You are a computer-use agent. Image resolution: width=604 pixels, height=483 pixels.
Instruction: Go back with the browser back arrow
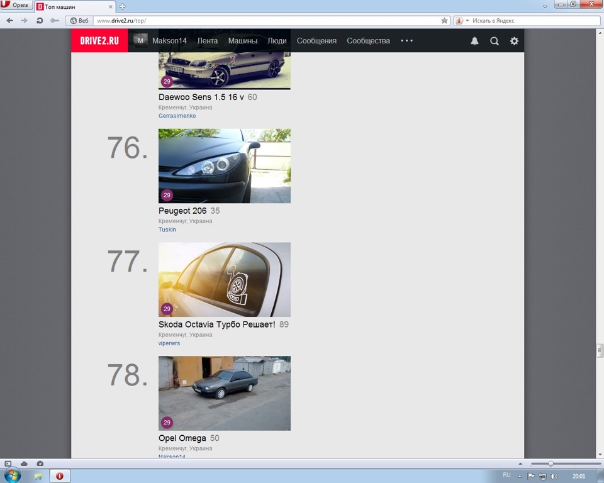click(9, 21)
